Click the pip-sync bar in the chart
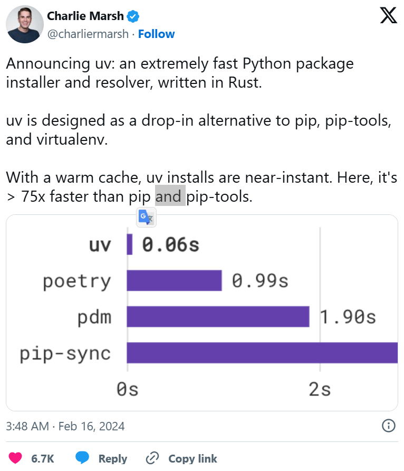This screenshot has width=404, height=471. coord(262,353)
